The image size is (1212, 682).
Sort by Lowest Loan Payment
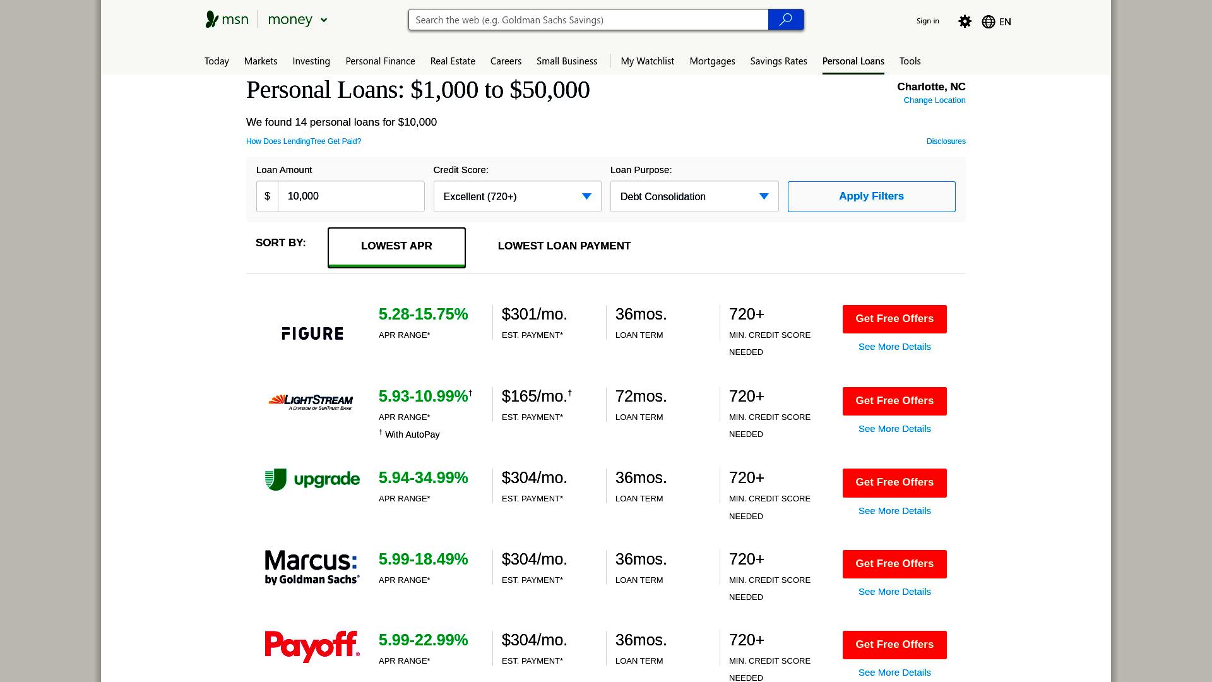tap(564, 246)
